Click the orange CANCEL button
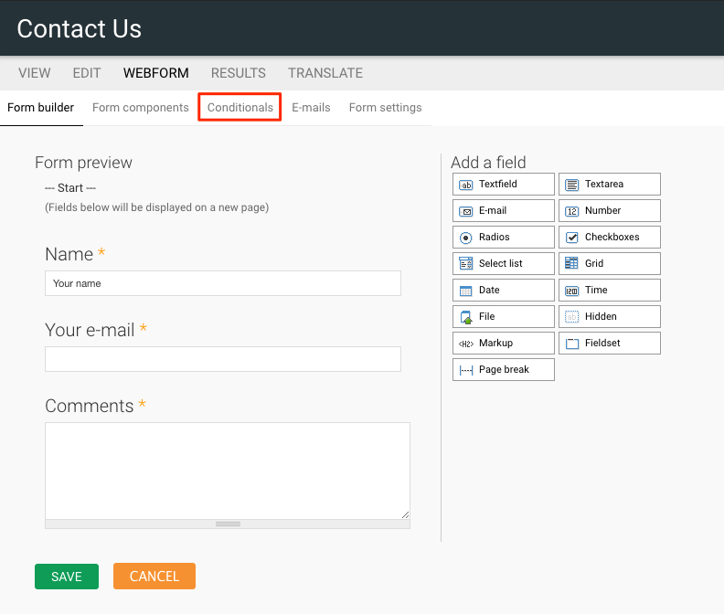The height and width of the screenshot is (614, 724). (x=154, y=577)
